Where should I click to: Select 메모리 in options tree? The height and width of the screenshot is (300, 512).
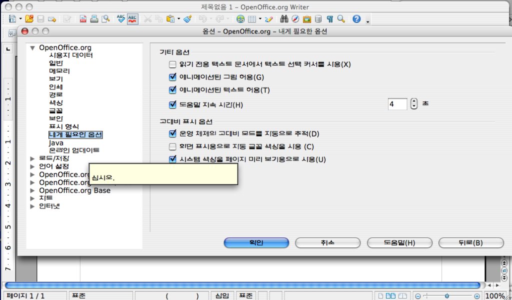click(59, 71)
